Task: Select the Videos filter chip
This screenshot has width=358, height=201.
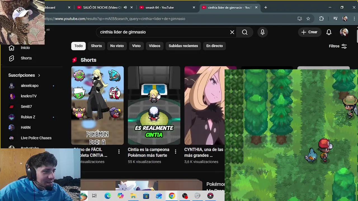Action: pyautogui.click(x=155, y=46)
